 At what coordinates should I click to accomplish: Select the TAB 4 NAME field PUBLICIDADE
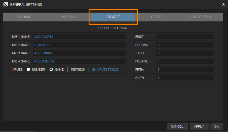79,61
